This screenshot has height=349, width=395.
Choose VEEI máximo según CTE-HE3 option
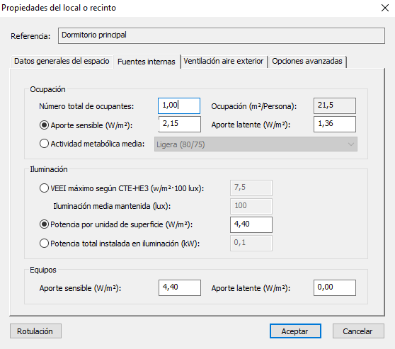click(44, 188)
